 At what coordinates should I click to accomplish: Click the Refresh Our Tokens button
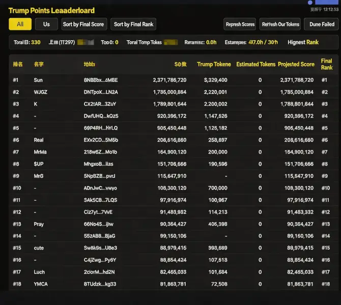click(280, 24)
